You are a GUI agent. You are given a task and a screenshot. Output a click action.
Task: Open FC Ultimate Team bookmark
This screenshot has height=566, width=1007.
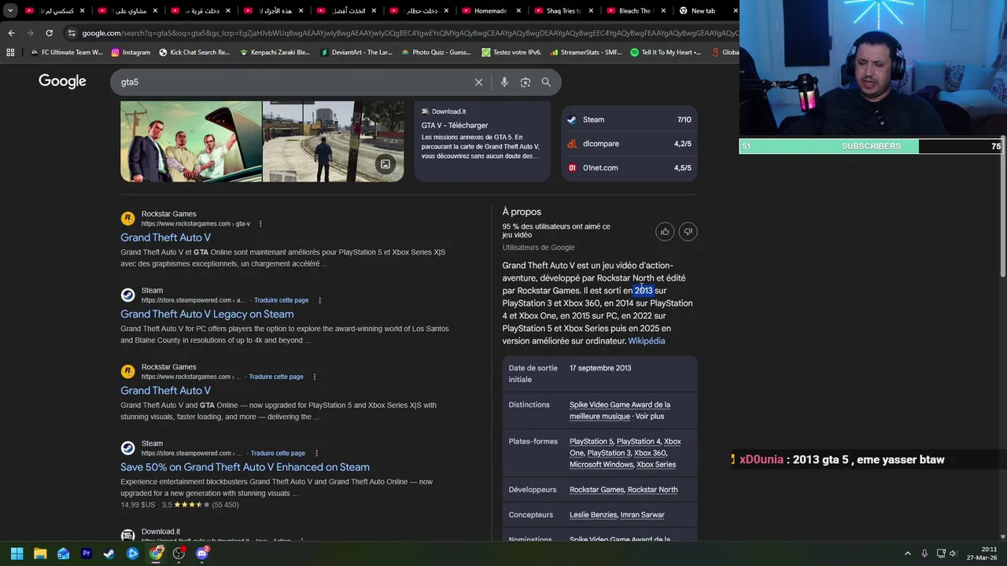click(67, 52)
